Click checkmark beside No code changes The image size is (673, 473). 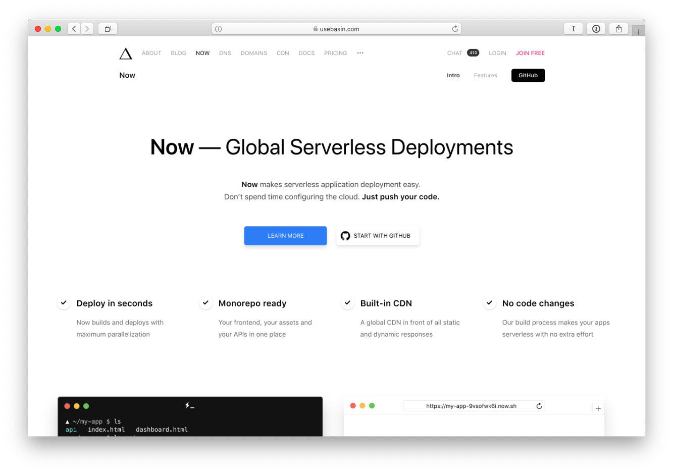489,303
